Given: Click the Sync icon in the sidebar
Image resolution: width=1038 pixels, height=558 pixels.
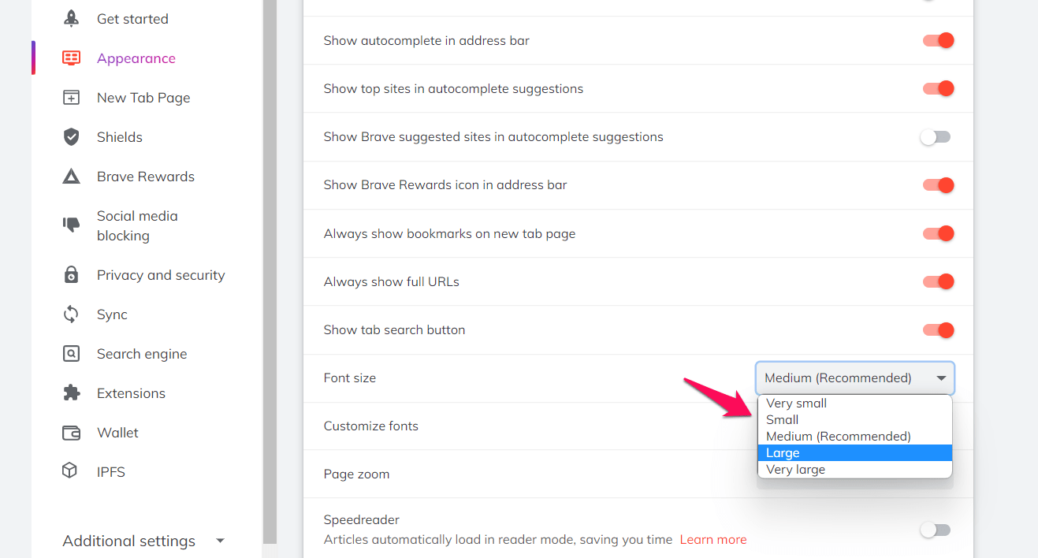Looking at the screenshot, I should point(72,314).
